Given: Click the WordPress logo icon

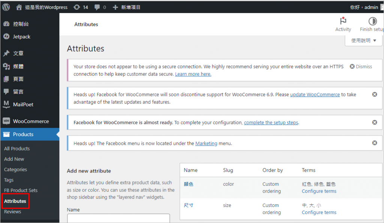Looking at the screenshot, I should click(6, 7).
